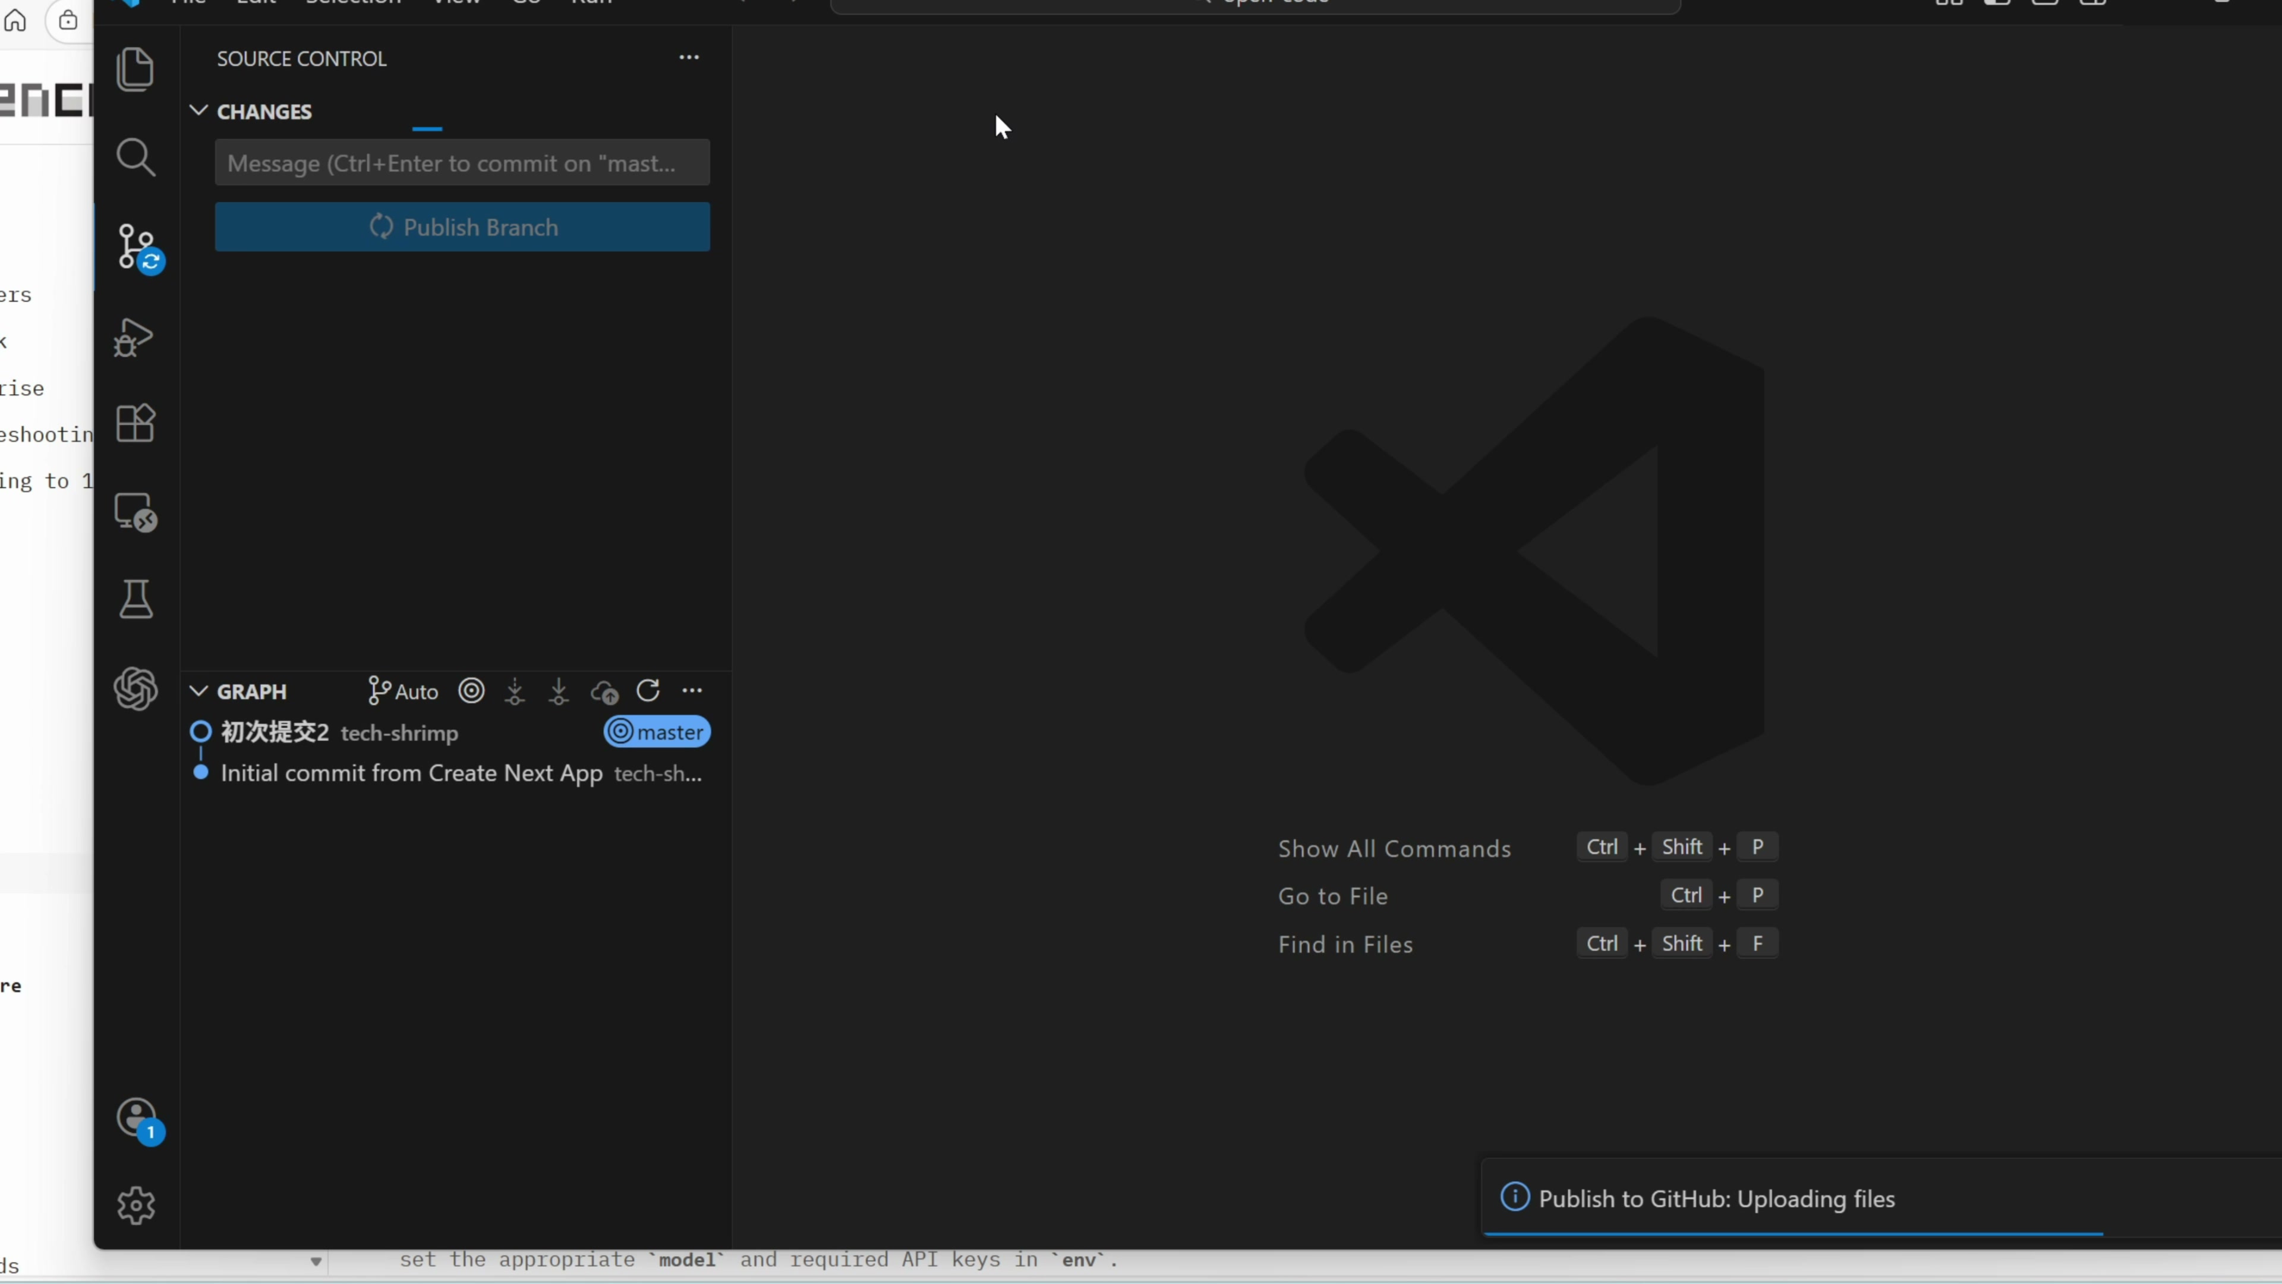
Task: Focus the commit message input field
Action: pos(462,163)
